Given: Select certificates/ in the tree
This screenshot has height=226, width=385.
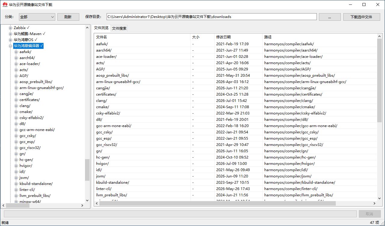Looking at the screenshot, I should coord(29,100).
